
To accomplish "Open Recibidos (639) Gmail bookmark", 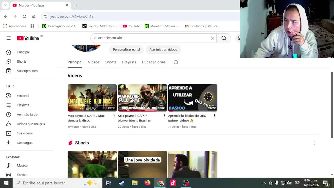I will pos(202,26).
